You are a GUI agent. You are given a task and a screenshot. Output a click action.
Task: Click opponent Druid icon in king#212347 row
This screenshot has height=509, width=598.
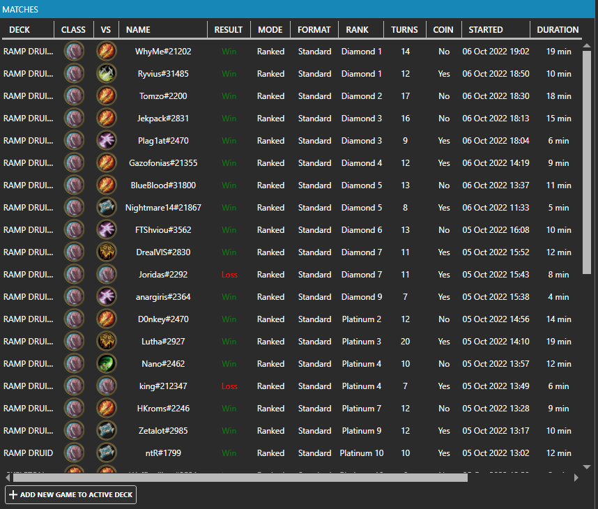(107, 386)
